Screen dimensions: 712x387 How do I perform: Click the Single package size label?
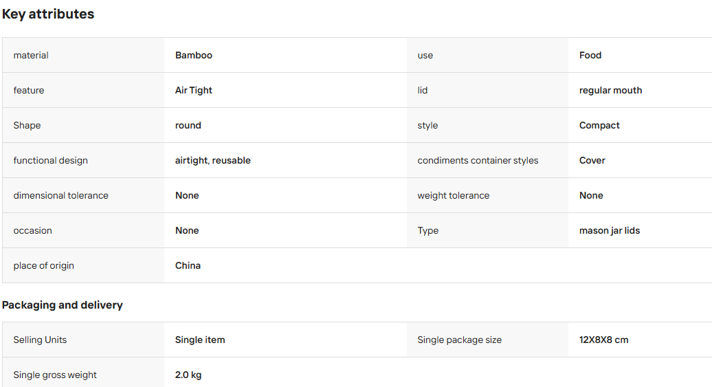coord(460,340)
